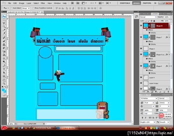
Task: Open the Image menu
Action: pyautogui.click(x=21, y=3)
